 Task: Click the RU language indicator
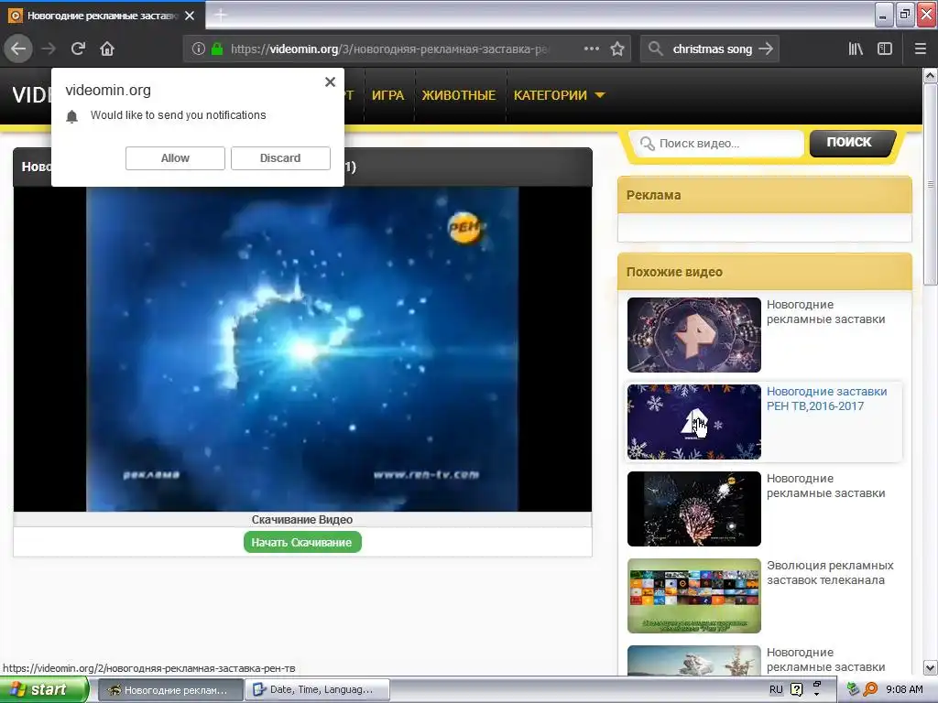(x=776, y=690)
